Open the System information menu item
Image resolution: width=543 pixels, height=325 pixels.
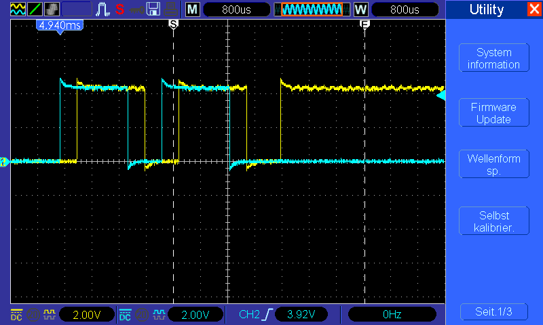pos(494,58)
